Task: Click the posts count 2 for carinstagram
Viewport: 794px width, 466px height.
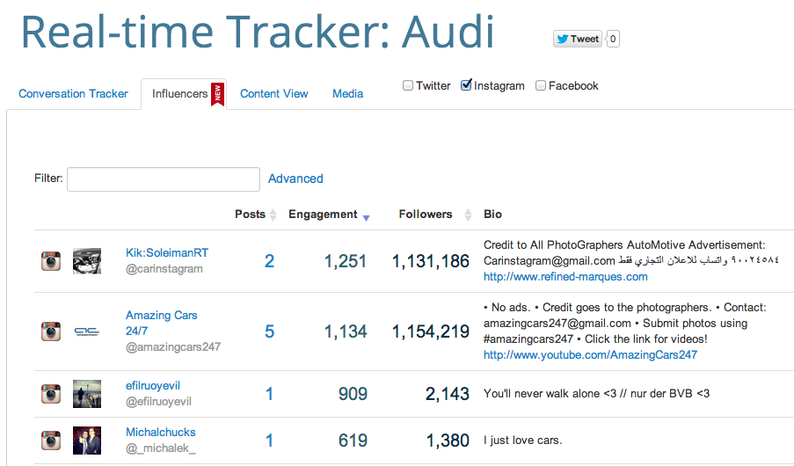Action: pos(269,261)
